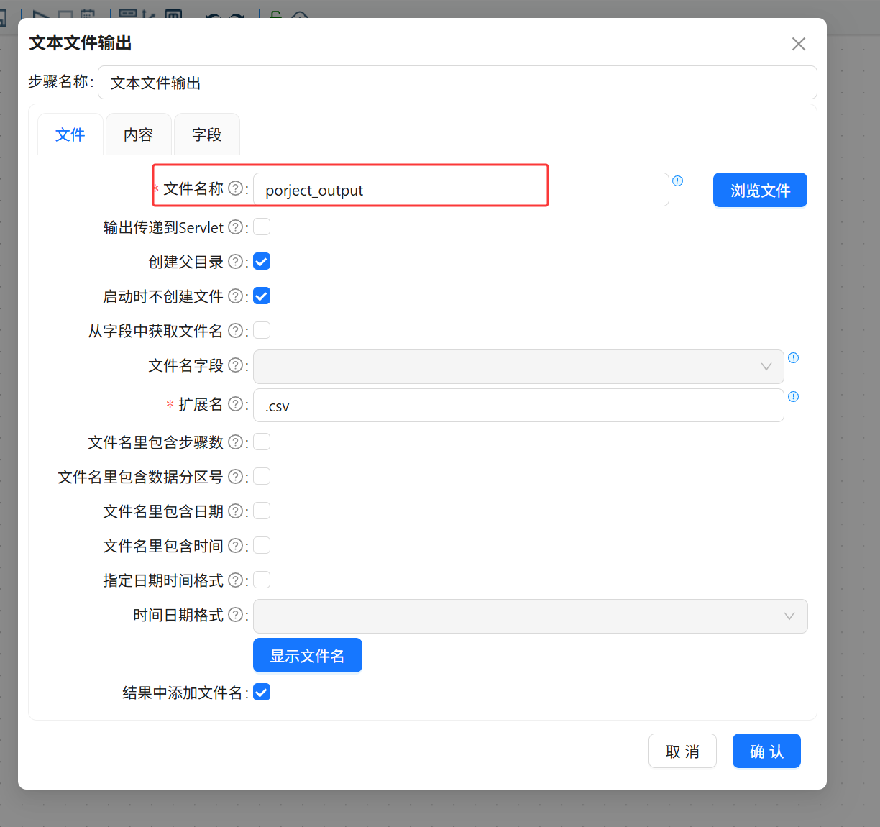Switch to 内容 tab
Screen dimensions: 880x827
138,134
